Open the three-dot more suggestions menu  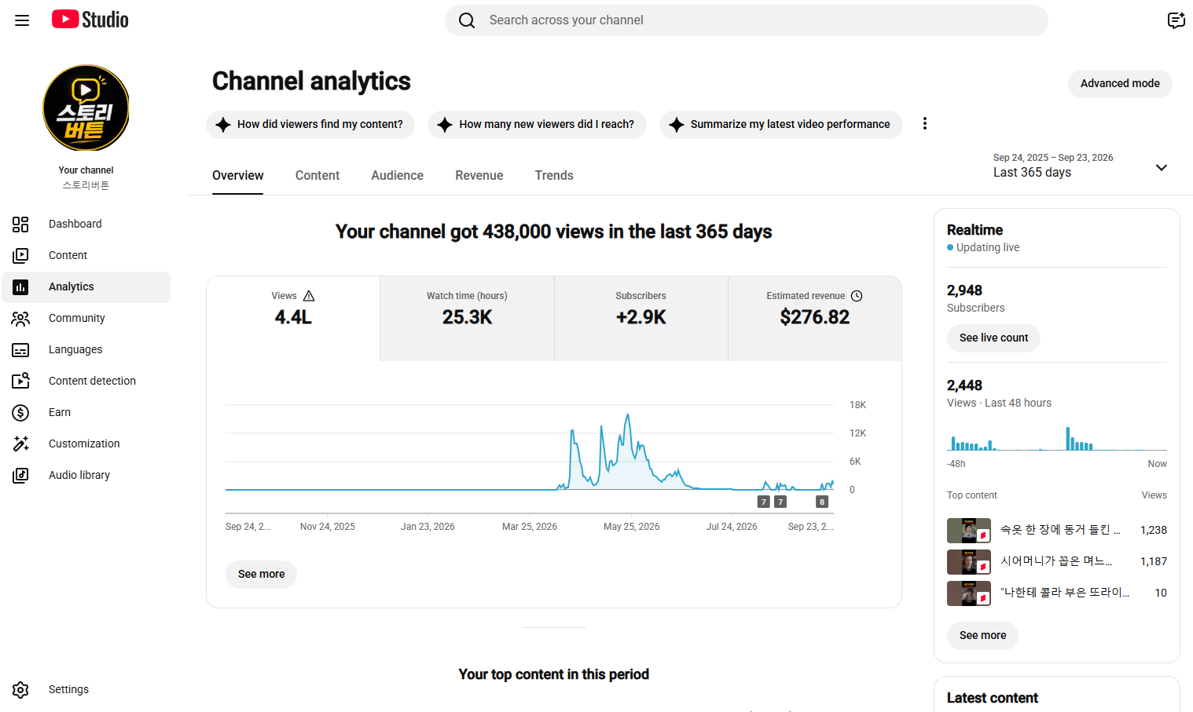925,123
